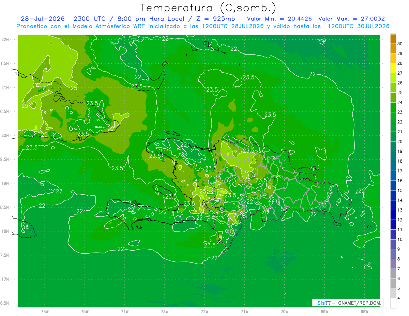The height and width of the screenshot is (316, 409).
Task: Click the 8.5N latitude axis label
Action: click(5, 207)
